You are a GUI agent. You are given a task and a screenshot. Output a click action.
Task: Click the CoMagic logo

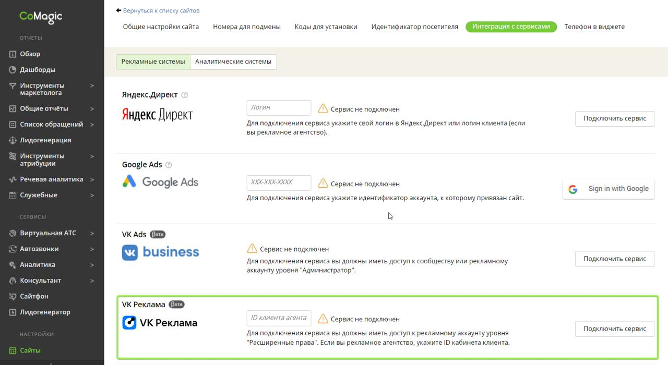pyautogui.click(x=41, y=17)
